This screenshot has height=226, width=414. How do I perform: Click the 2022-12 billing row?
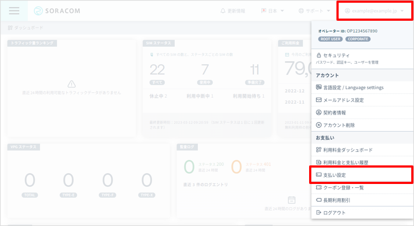click(294, 91)
